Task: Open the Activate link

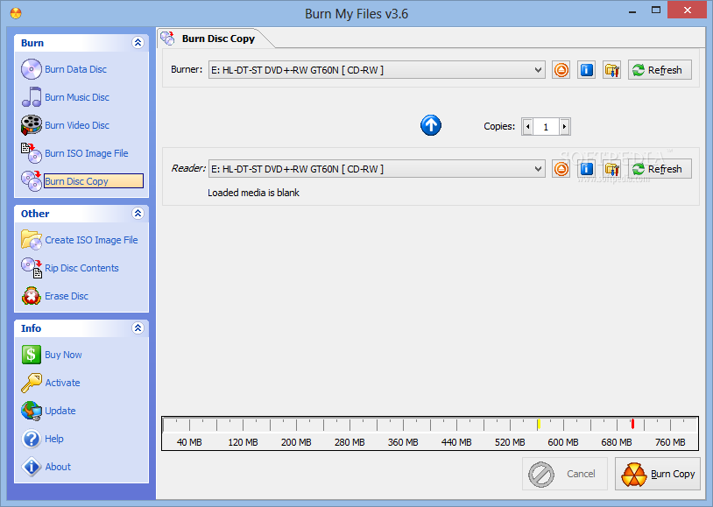Action: pos(62,383)
